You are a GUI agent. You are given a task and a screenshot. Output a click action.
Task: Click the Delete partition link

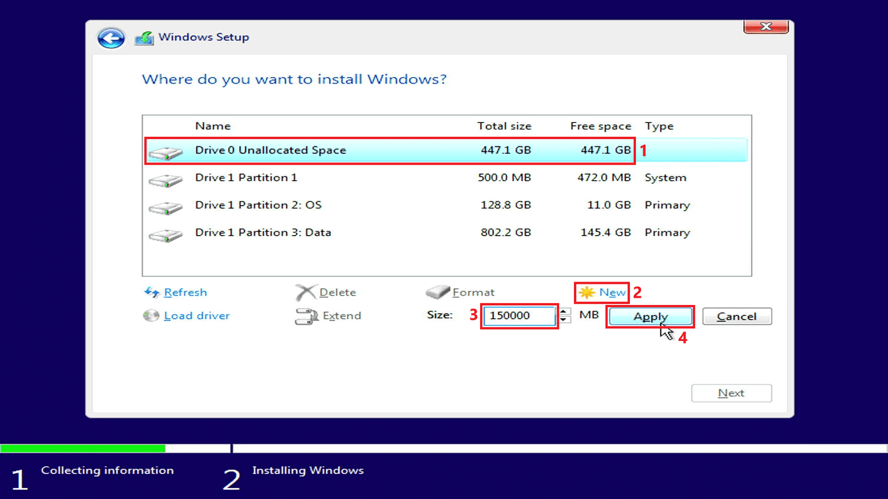click(x=337, y=292)
